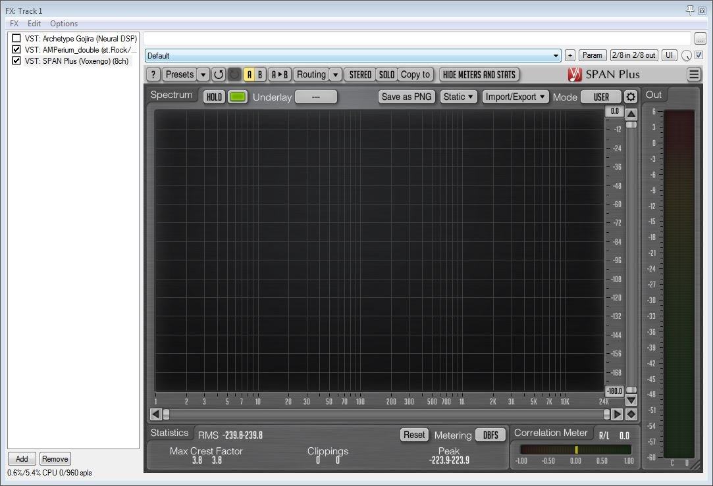Image resolution: width=713 pixels, height=486 pixels.
Task: Click the correlation meter bar
Action: [x=575, y=450]
